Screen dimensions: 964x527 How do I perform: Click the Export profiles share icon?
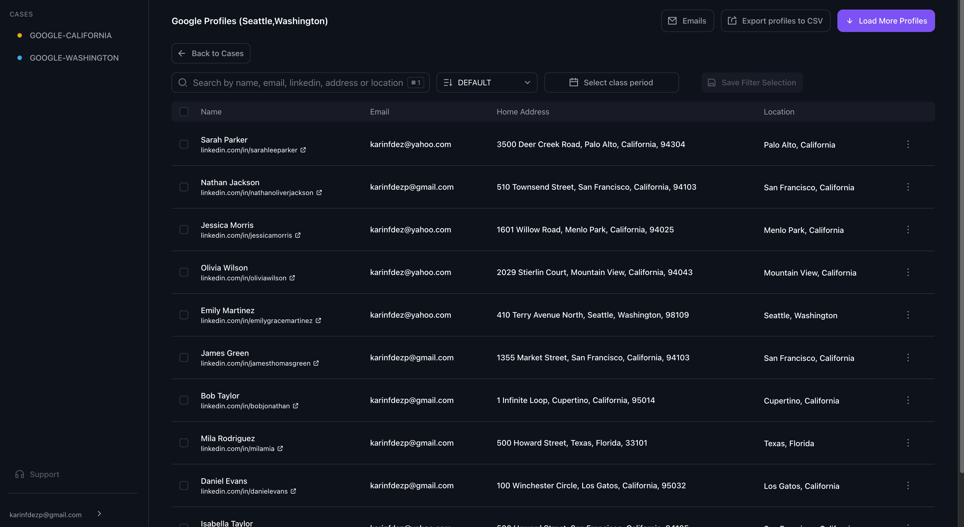point(732,20)
